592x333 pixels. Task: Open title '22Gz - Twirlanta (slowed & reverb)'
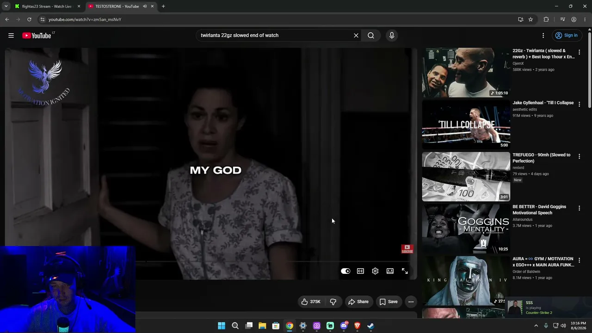pos(543,54)
